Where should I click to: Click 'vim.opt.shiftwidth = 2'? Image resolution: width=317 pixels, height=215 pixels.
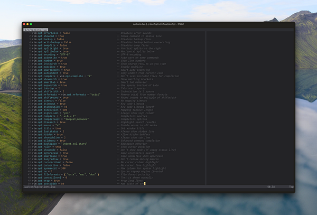click(48, 91)
